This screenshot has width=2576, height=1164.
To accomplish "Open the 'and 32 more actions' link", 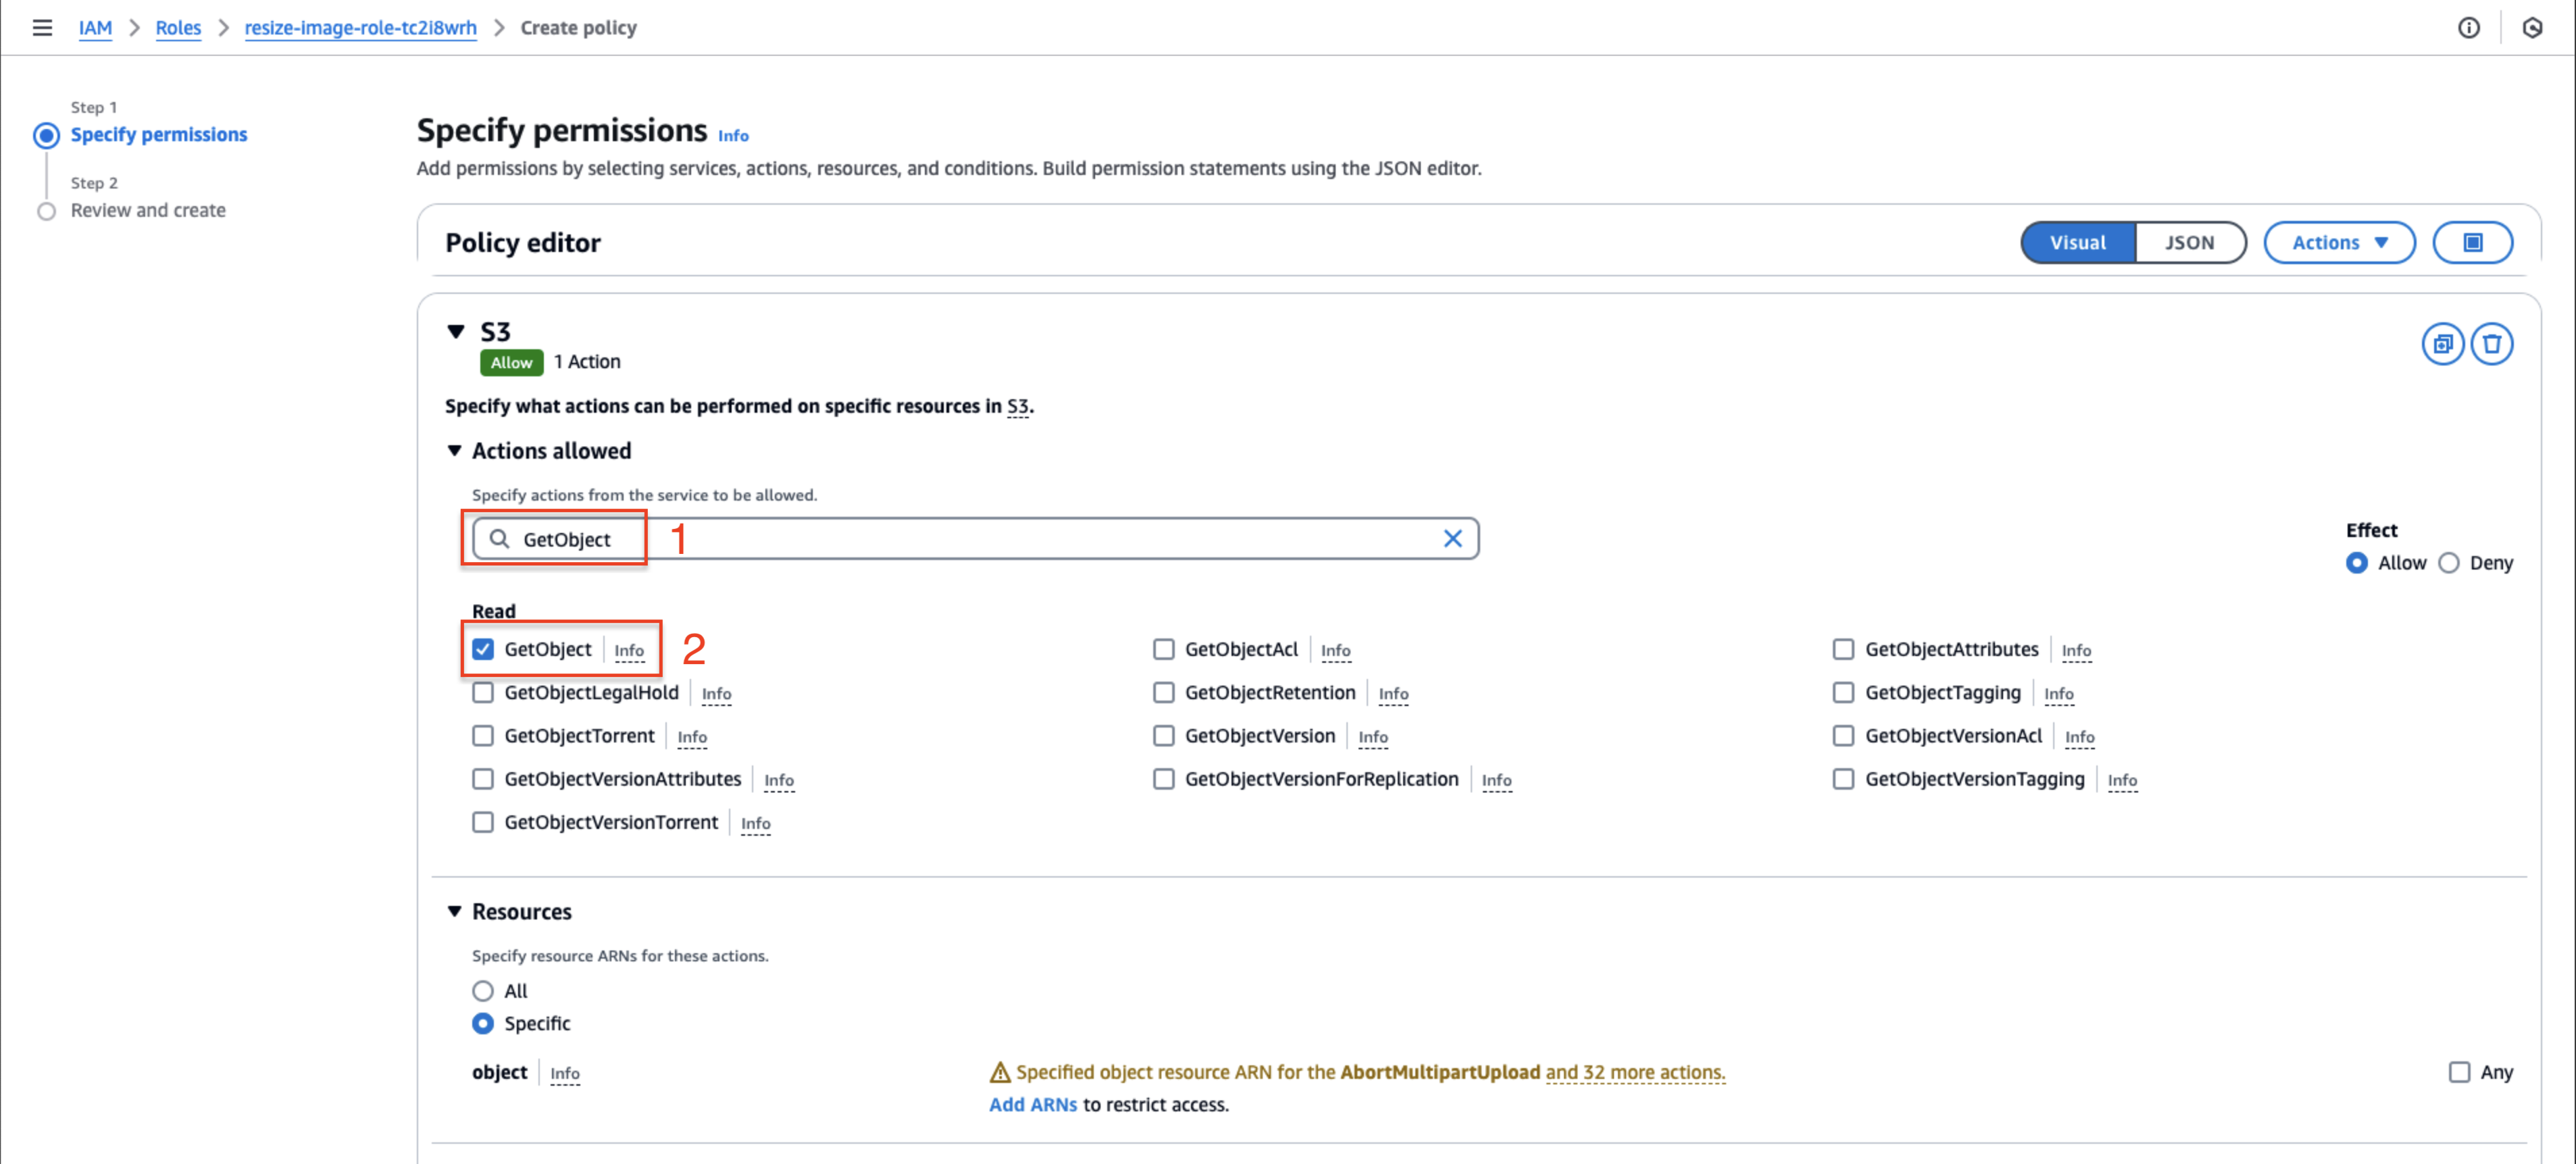I will [1635, 1072].
